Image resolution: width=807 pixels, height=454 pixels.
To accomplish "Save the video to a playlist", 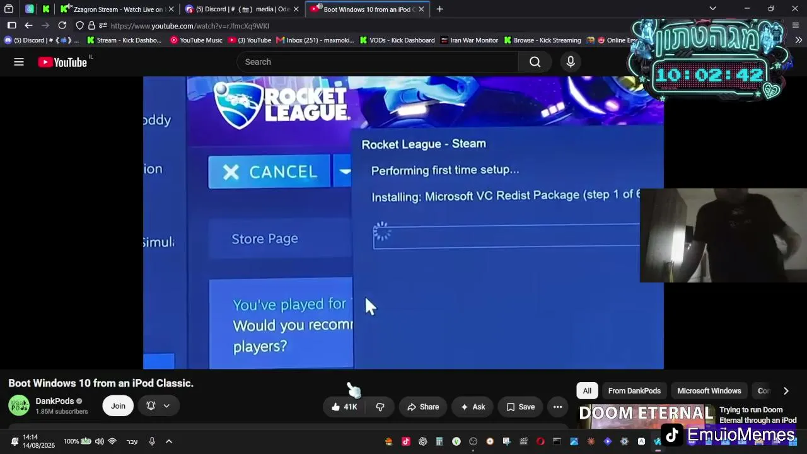I will tap(520, 407).
